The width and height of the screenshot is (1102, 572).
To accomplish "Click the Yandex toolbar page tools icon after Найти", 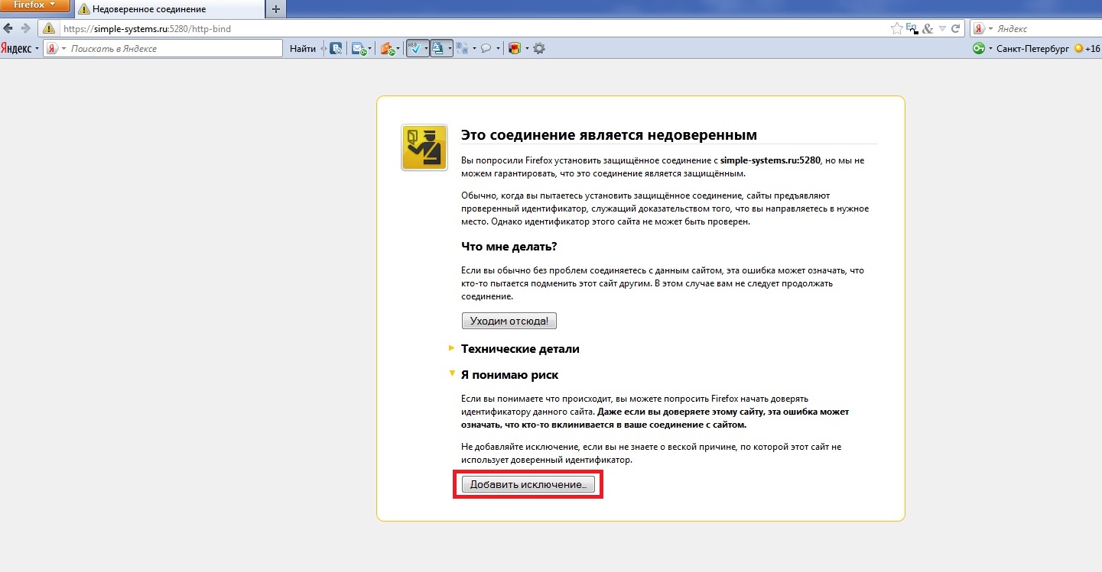I will tap(335, 48).
